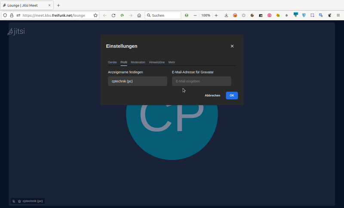344x208 pixels.
Task: Focus the E-Mail eingeben field
Action: (x=201, y=81)
